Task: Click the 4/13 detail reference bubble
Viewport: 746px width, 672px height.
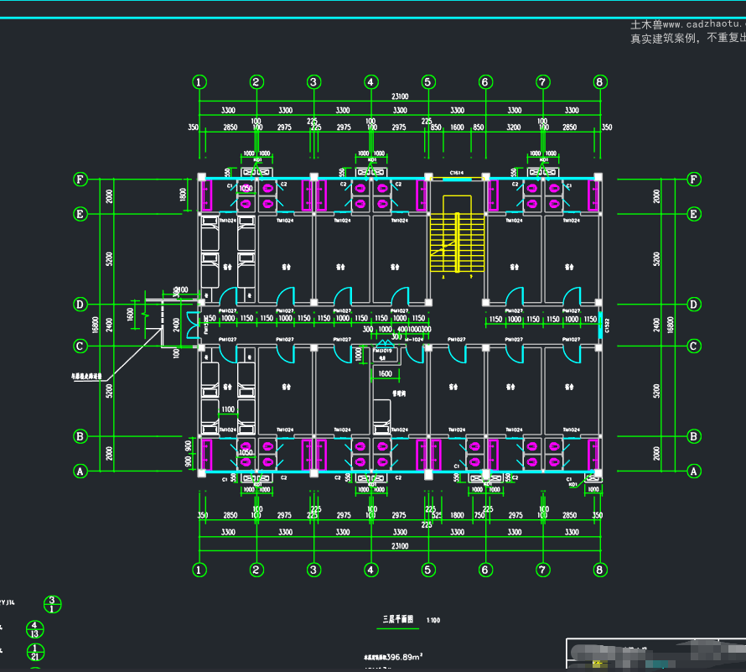Action: (34, 629)
